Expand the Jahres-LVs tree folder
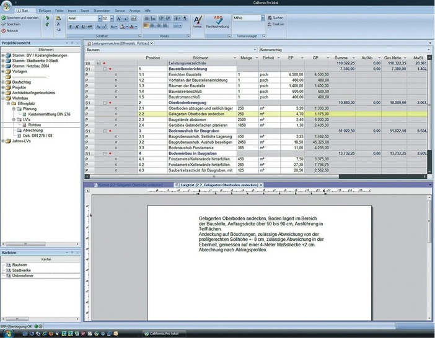This screenshot has height=338, width=435. [3, 141]
